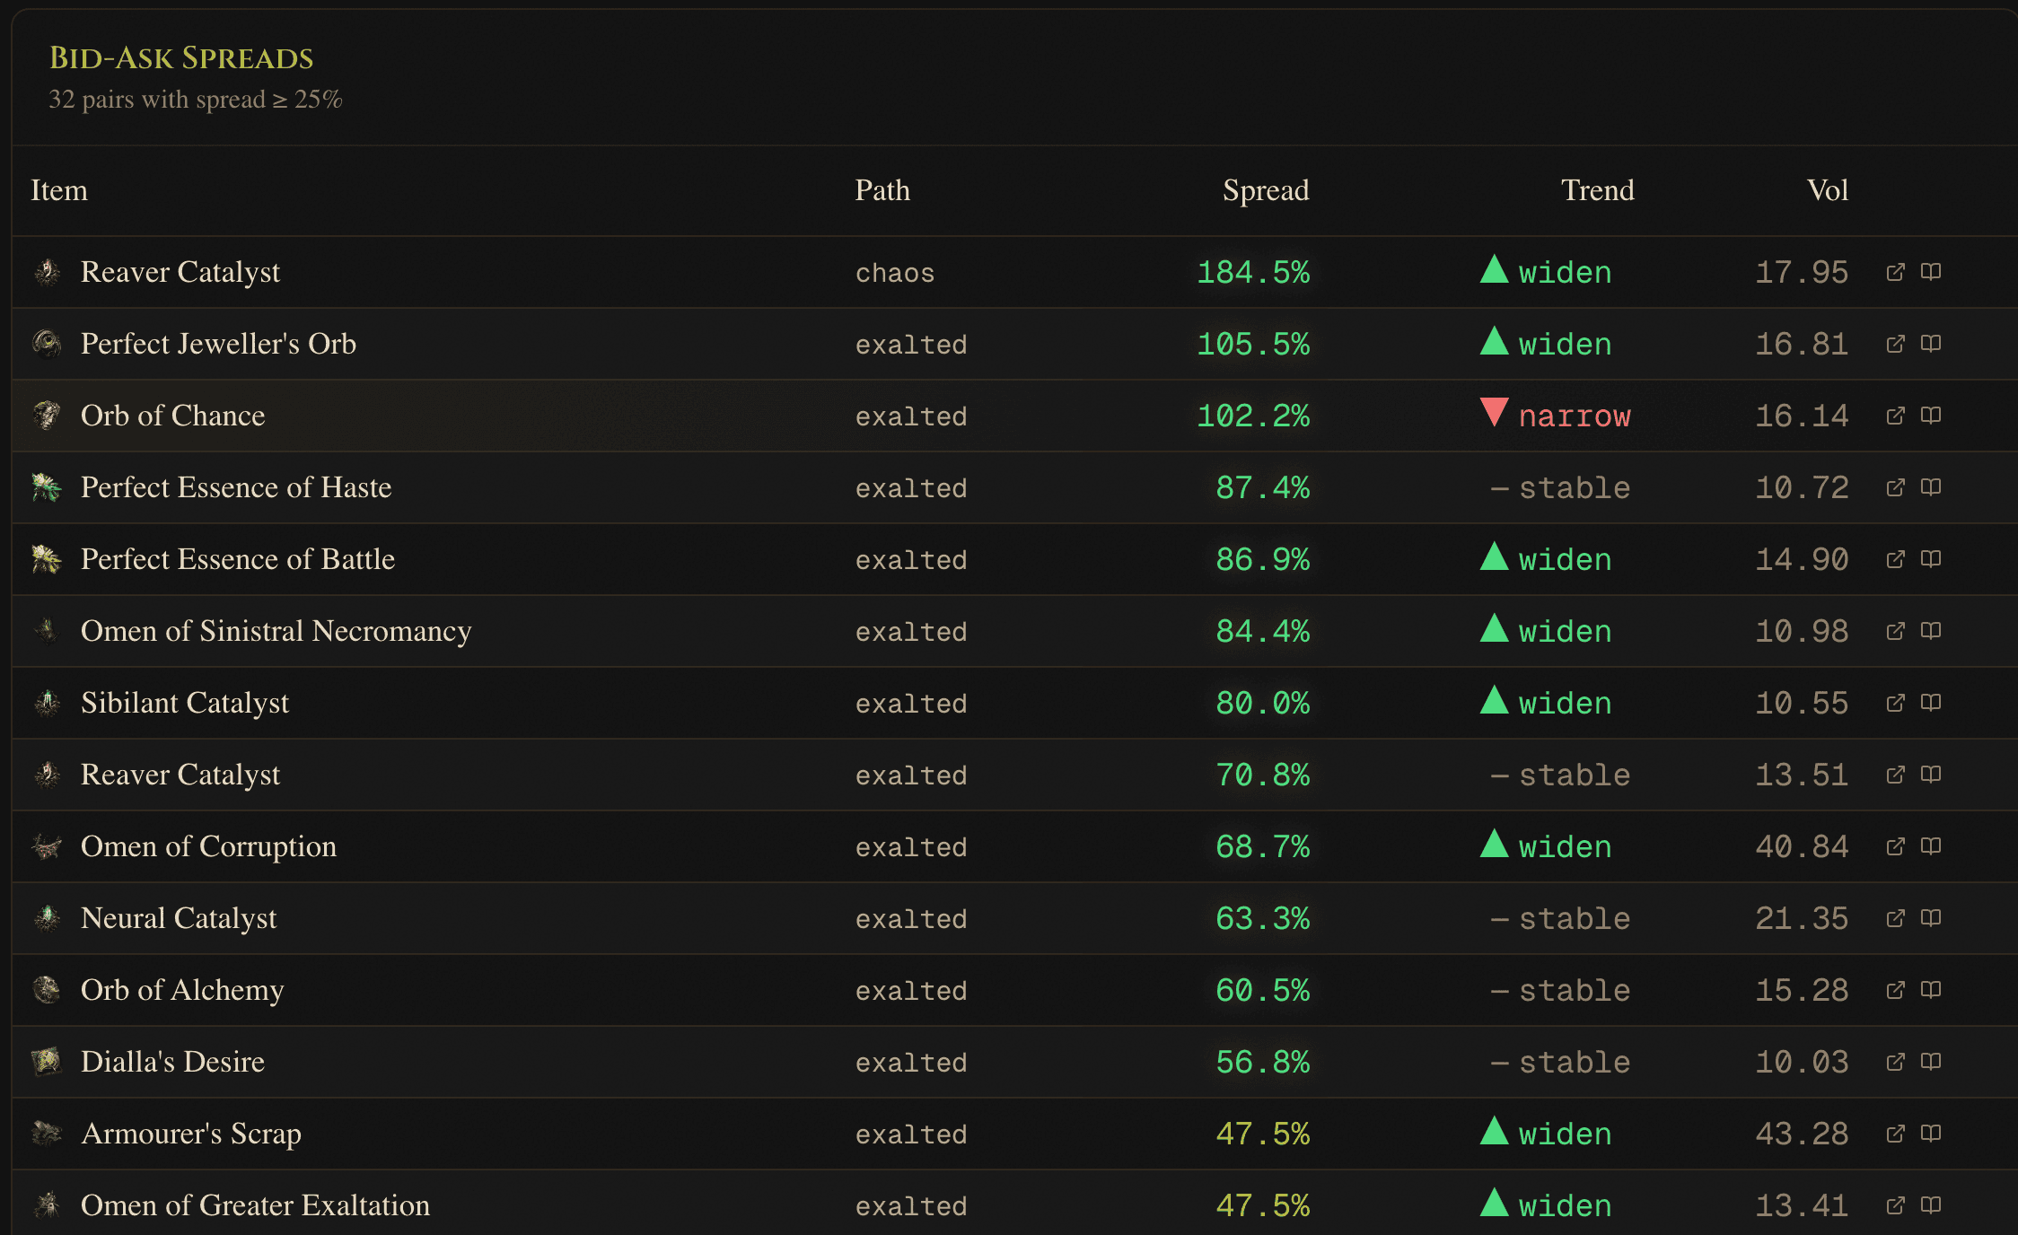Screen dimensions: 2018x1235
Task: Sort by the Trend column header
Action: tap(1598, 190)
